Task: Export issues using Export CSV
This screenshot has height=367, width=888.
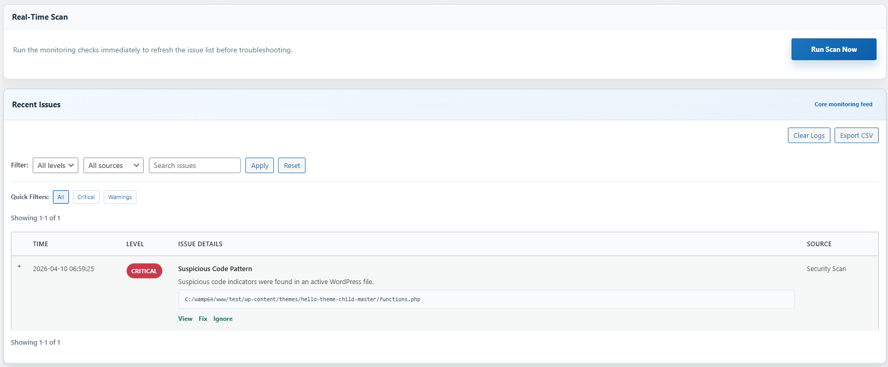Action: click(856, 135)
